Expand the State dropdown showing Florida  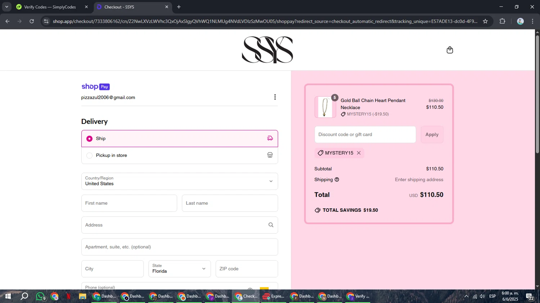(180, 269)
